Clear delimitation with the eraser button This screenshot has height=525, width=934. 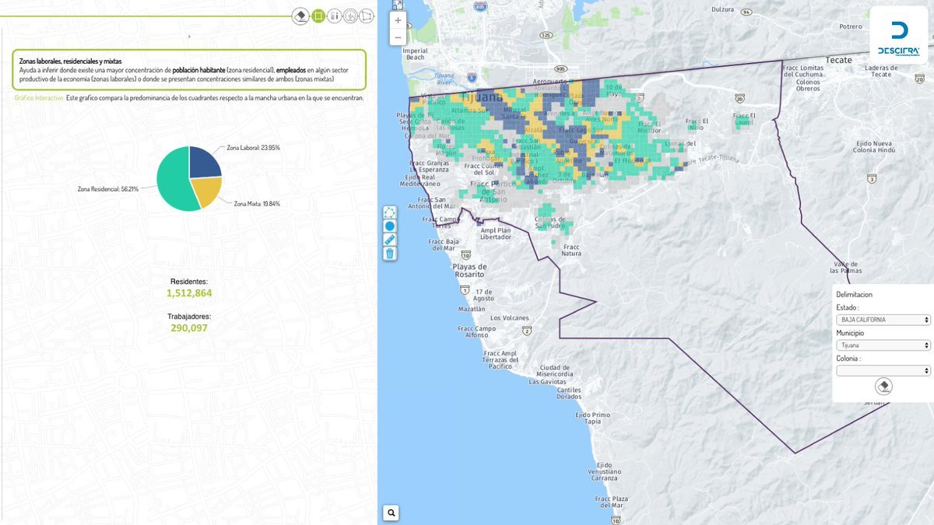883,386
